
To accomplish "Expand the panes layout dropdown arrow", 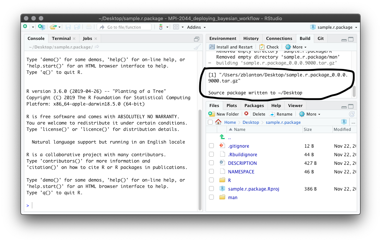I will [182, 27].
